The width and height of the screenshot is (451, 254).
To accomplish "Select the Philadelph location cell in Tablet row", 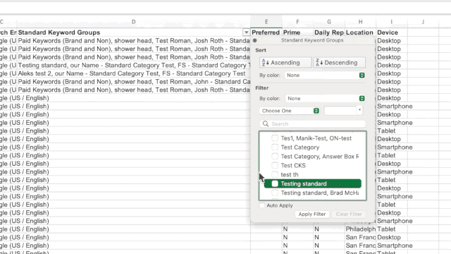I will (360, 229).
